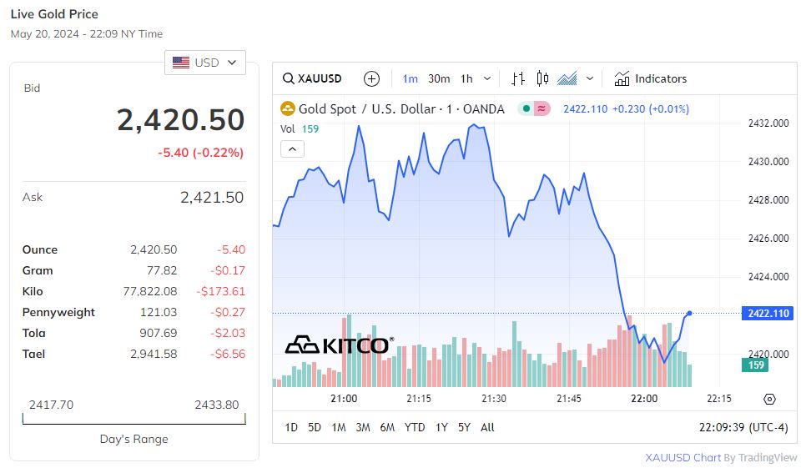Select the area chart style icon
Image resolution: width=806 pixels, height=468 pixels.
[x=567, y=78]
